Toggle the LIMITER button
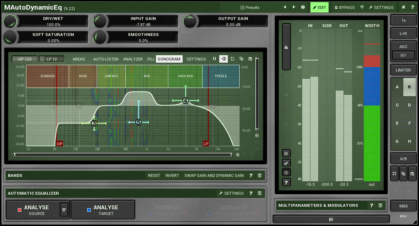 point(403,70)
